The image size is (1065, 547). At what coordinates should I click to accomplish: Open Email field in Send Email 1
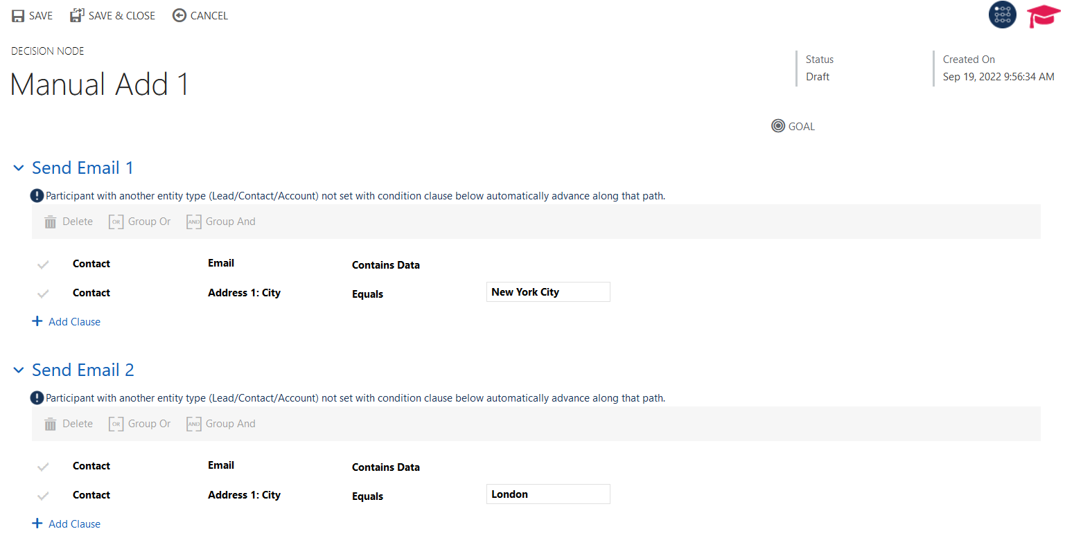point(221,263)
